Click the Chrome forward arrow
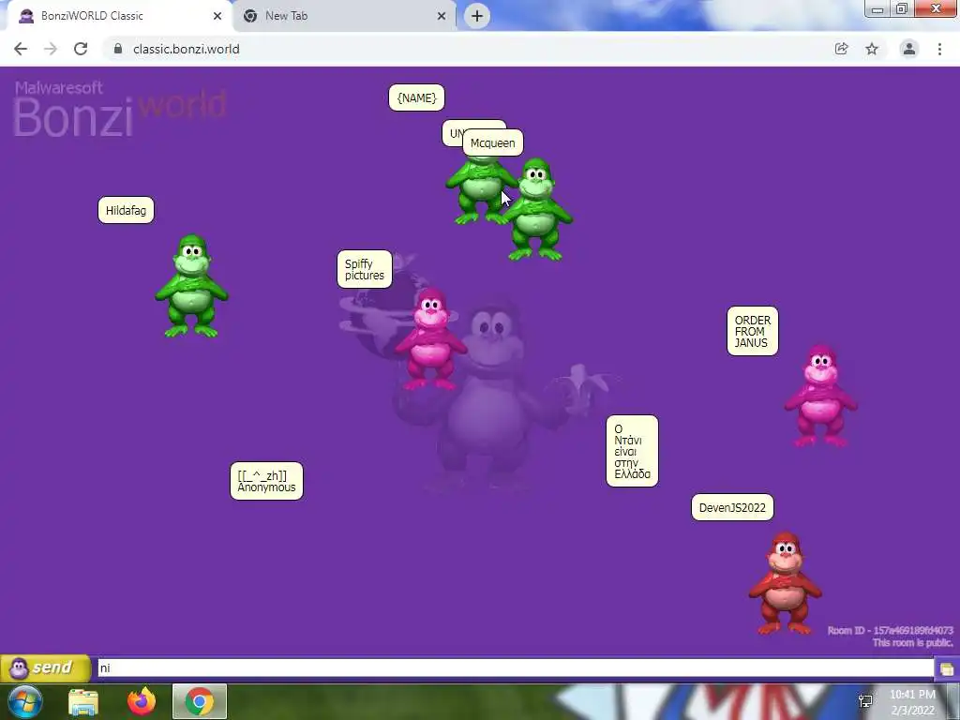 [x=51, y=49]
